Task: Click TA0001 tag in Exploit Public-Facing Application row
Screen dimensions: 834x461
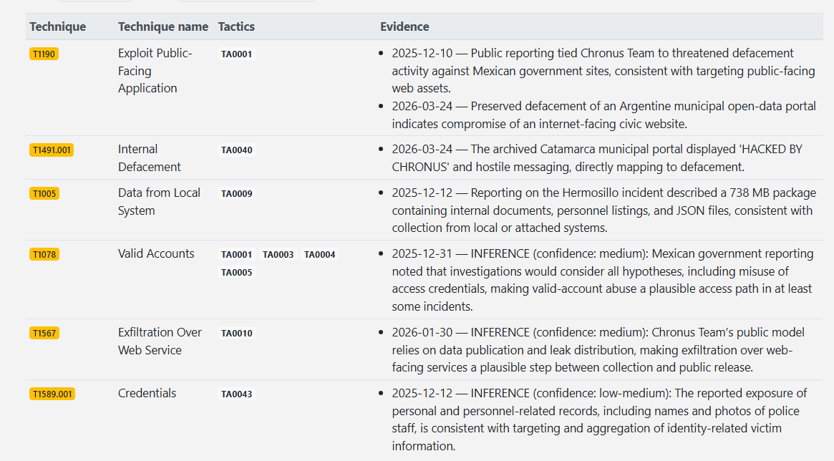Action: point(236,54)
